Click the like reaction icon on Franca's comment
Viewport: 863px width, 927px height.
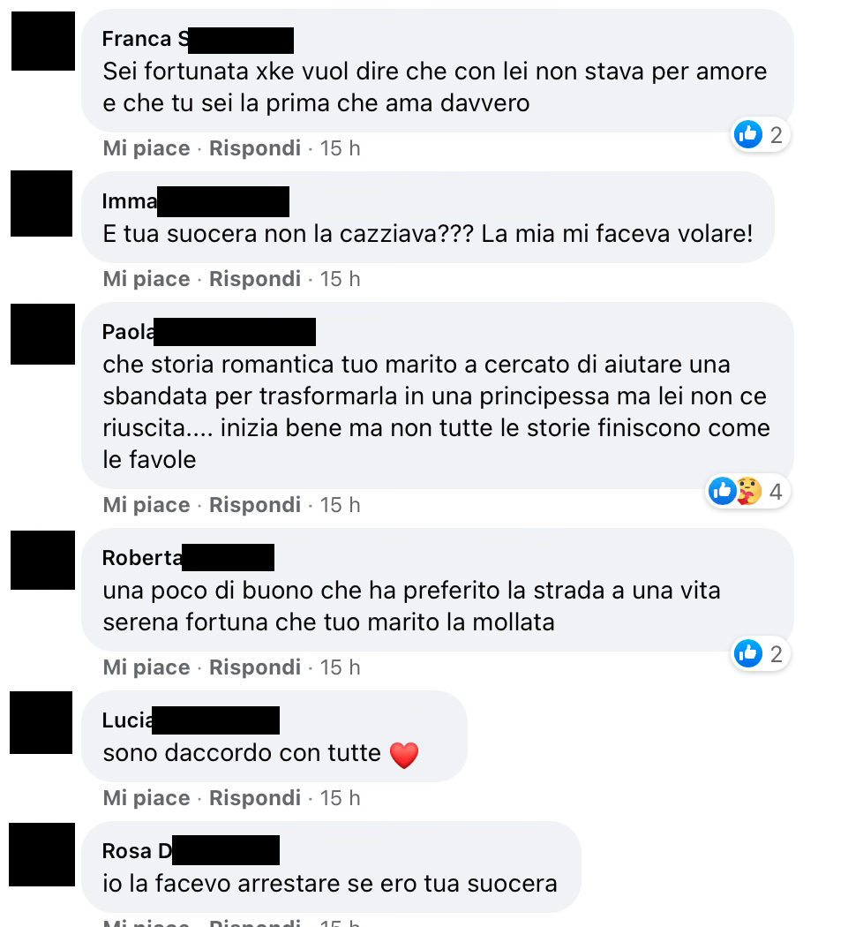coord(747,135)
